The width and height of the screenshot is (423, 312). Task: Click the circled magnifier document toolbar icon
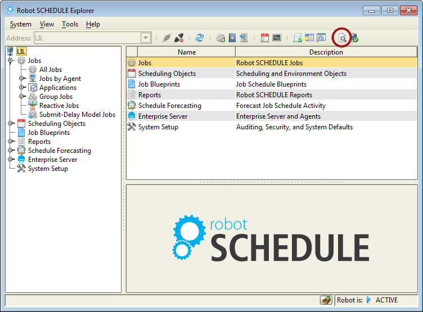click(x=341, y=38)
